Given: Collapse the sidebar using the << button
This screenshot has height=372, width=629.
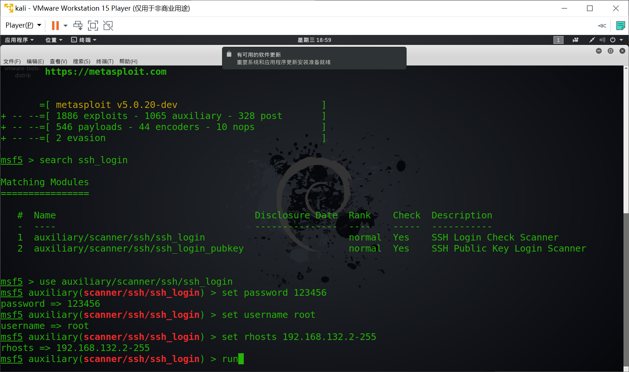Looking at the screenshot, I should click(x=602, y=25).
